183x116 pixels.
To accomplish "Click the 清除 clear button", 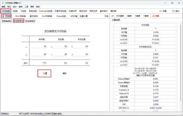I will [x=64, y=73].
